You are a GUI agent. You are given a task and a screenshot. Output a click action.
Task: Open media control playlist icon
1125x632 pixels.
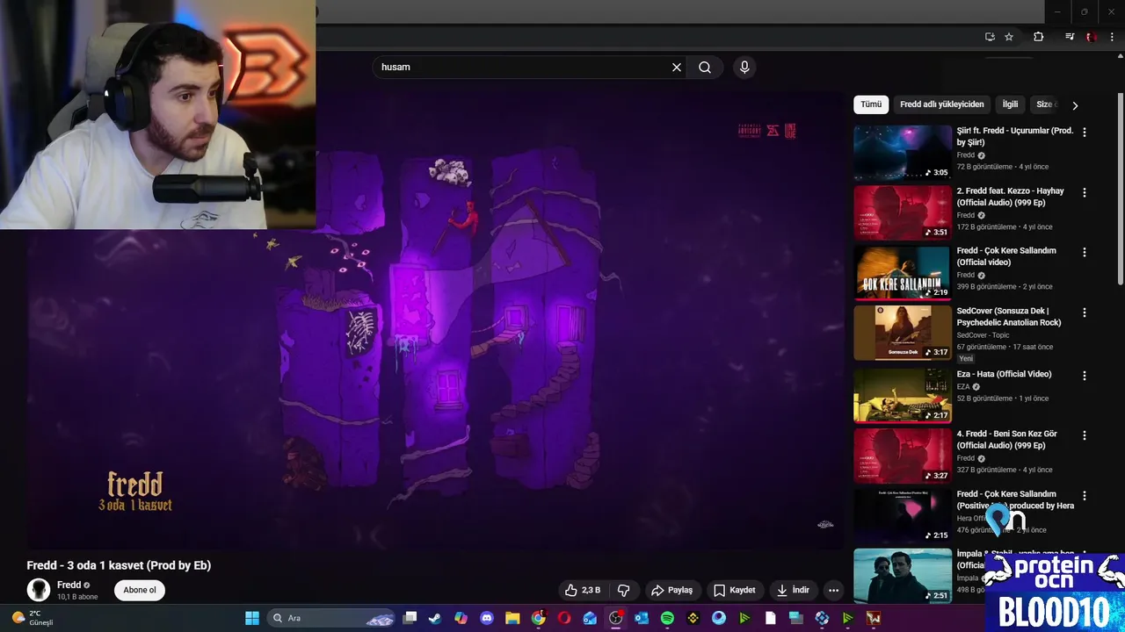click(1070, 37)
